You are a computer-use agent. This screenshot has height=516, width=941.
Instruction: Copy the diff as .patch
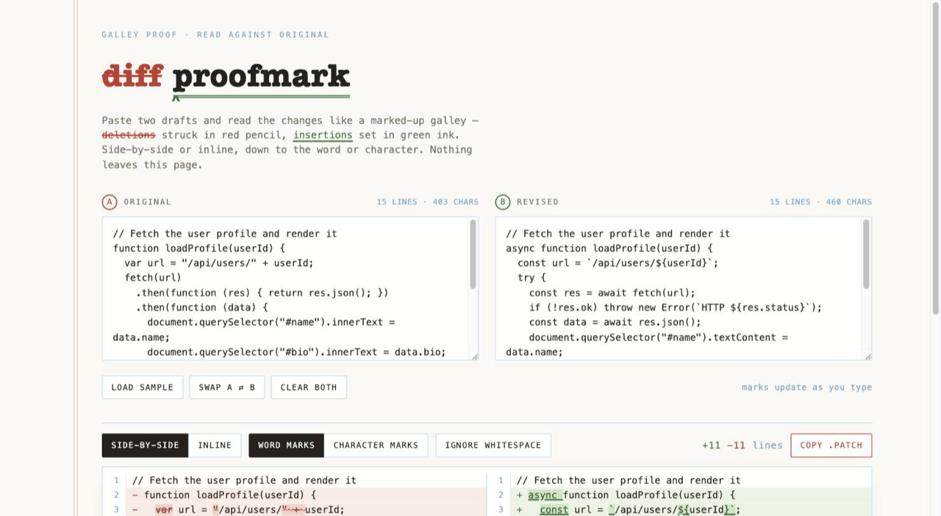[831, 445]
